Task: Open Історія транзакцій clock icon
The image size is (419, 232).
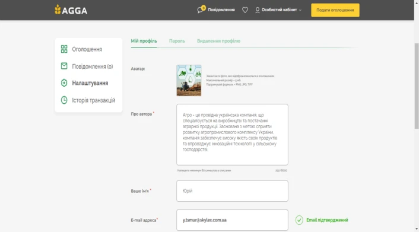Action: [64, 100]
